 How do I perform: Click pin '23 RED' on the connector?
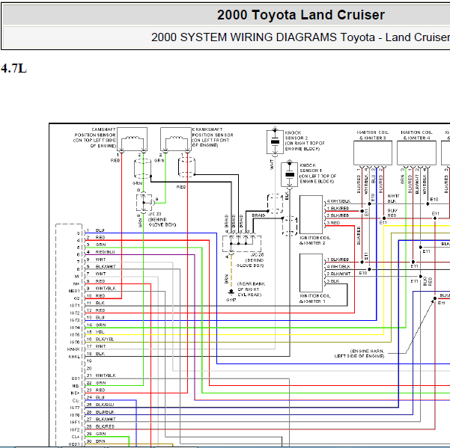point(96,390)
